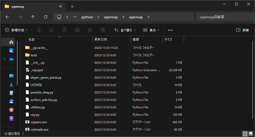Expand chevron after last openvsp breadcrumb
This screenshot has height=137, width=255.
pos(148,17)
